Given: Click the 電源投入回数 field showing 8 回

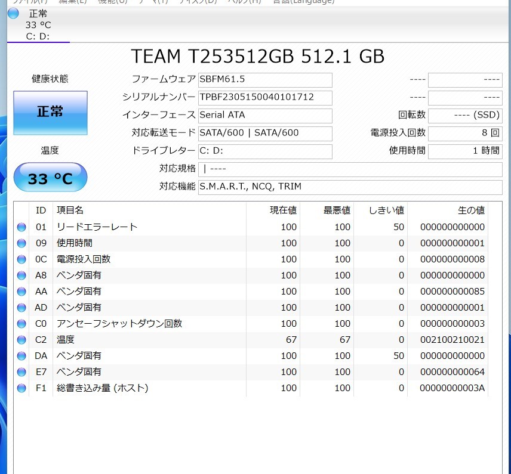Looking at the screenshot, I should [465, 133].
